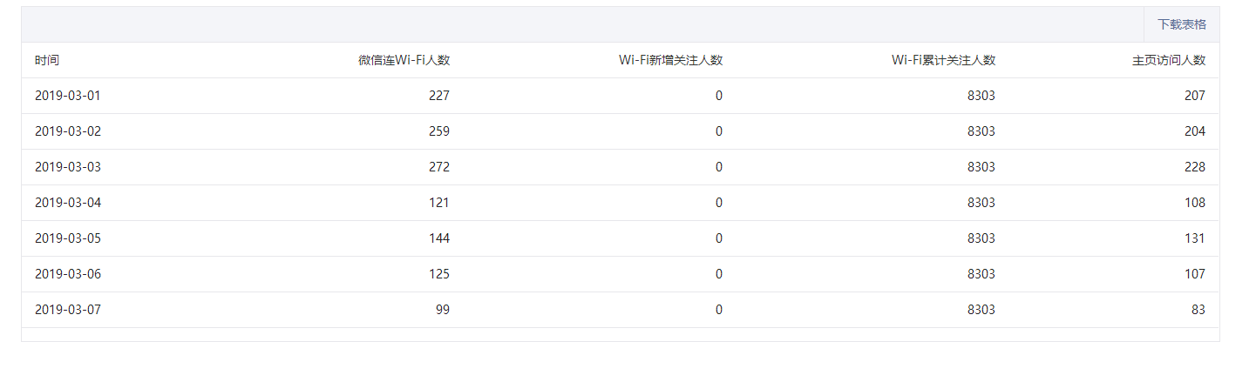Select the 2019-03-04 date cell
The width and height of the screenshot is (1256, 382).
pyautogui.click(x=68, y=203)
